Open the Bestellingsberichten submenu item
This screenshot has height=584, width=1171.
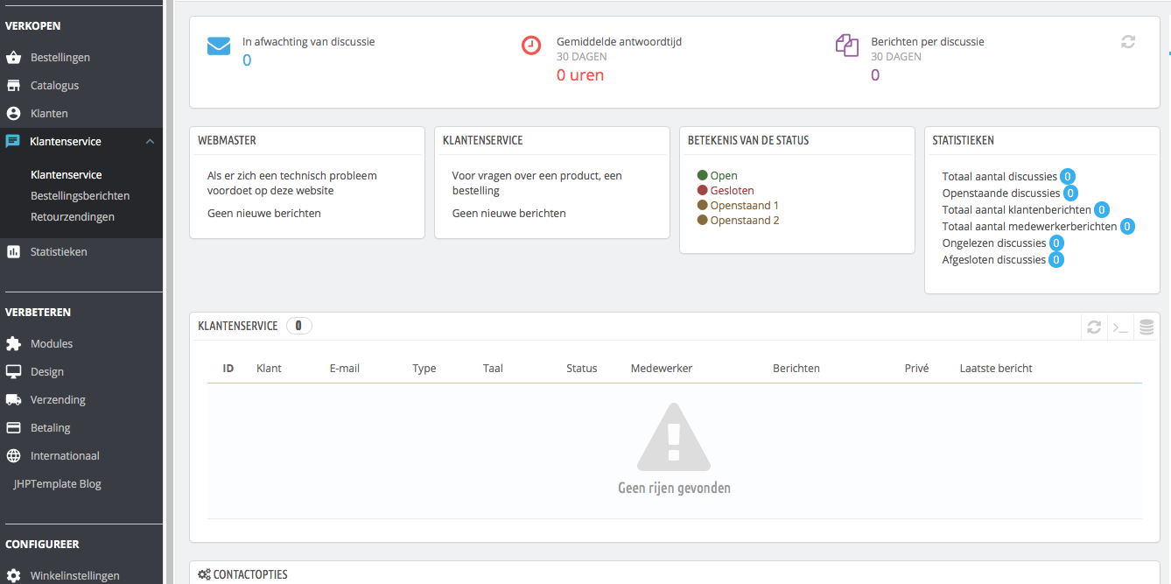(x=81, y=196)
